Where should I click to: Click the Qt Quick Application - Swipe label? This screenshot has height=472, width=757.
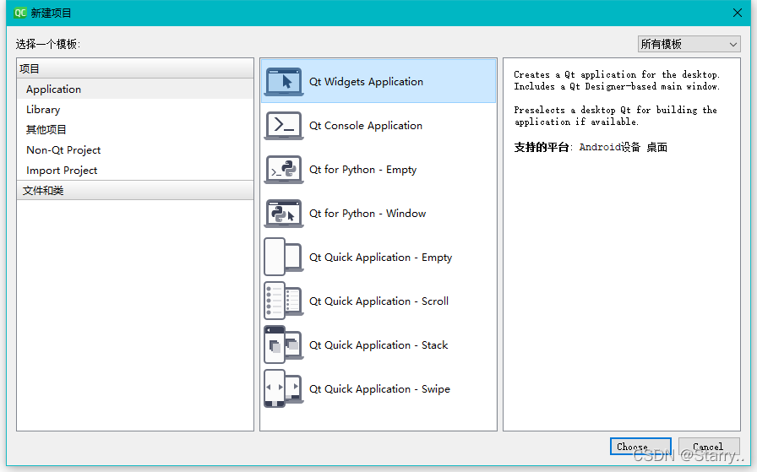379,389
